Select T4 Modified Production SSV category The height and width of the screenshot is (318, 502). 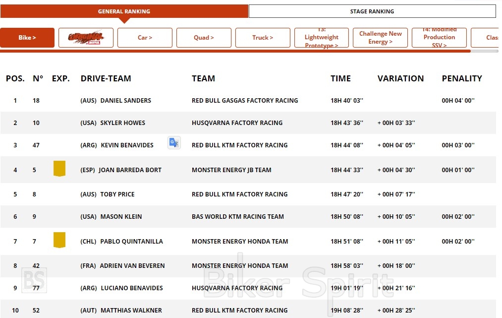(439, 38)
